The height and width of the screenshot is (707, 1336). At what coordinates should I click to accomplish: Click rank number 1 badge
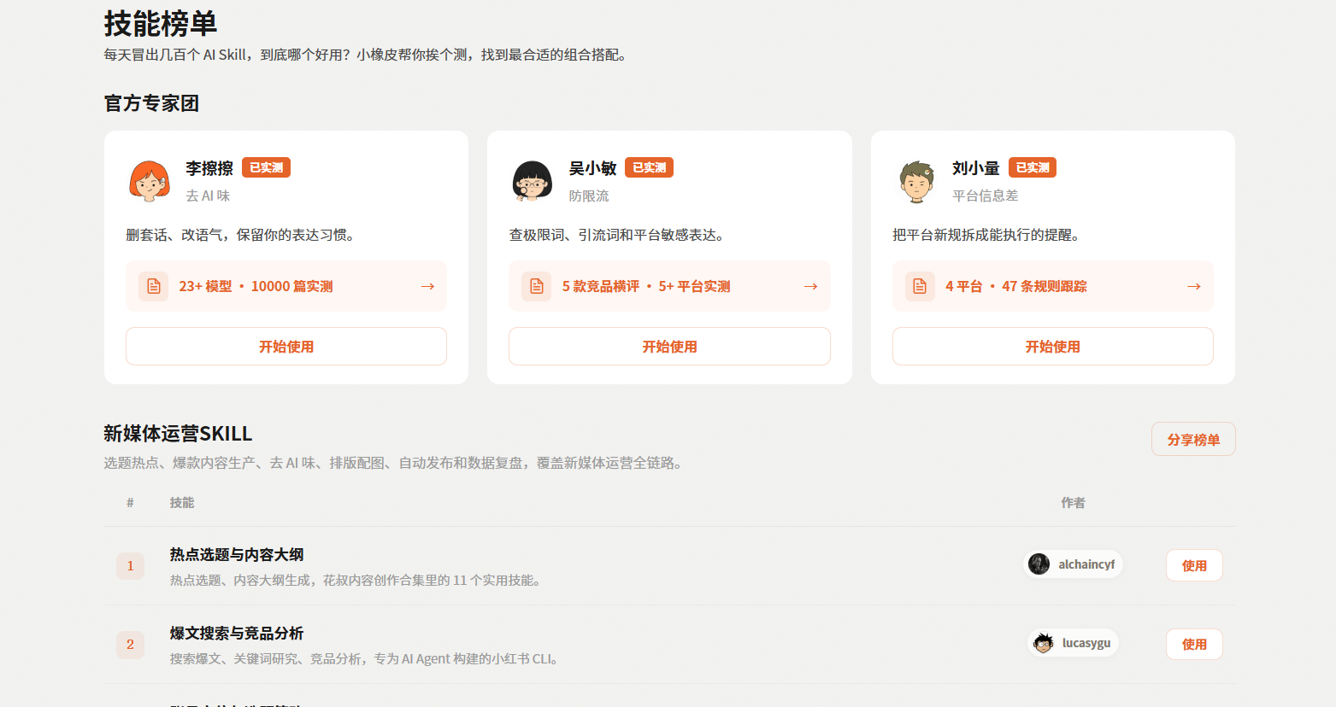point(131,565)
